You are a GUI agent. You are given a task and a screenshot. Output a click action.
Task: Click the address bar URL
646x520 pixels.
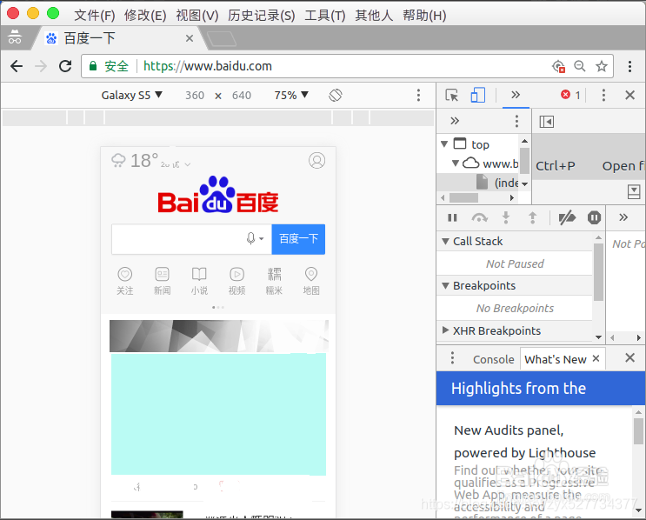pos(208,66)
